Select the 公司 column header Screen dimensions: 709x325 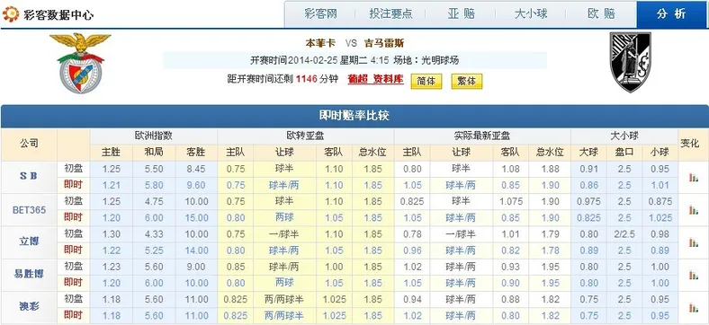tap(29, 144)
